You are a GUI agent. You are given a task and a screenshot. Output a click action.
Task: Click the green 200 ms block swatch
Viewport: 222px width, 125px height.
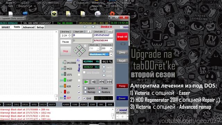click(x=65, y=80)
